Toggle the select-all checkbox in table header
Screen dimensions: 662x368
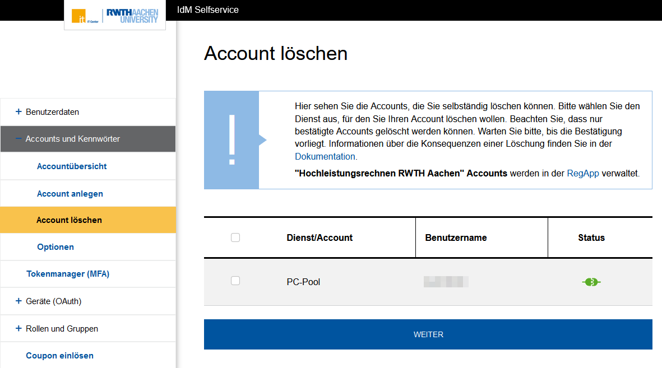coord(235,237)
